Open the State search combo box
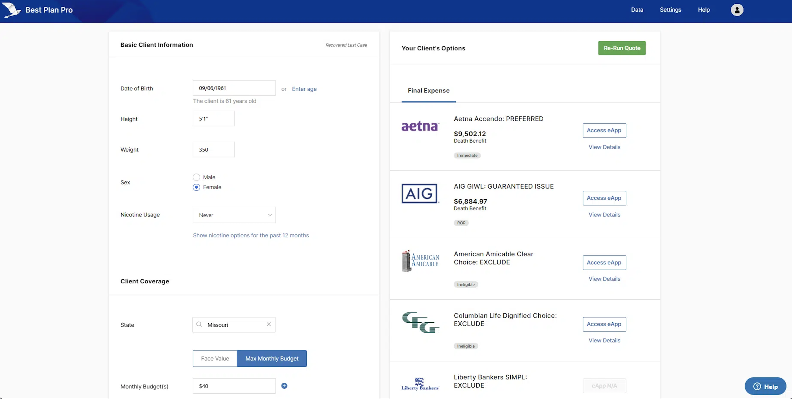Viewport: 792px width, 399px height. [233, 325]
